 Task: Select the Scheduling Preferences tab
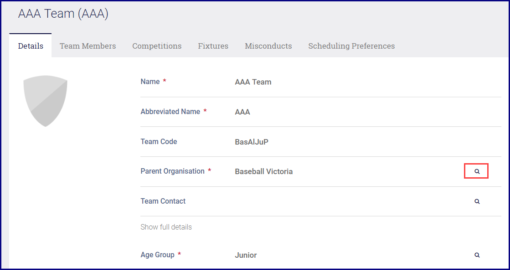(351, 46)
